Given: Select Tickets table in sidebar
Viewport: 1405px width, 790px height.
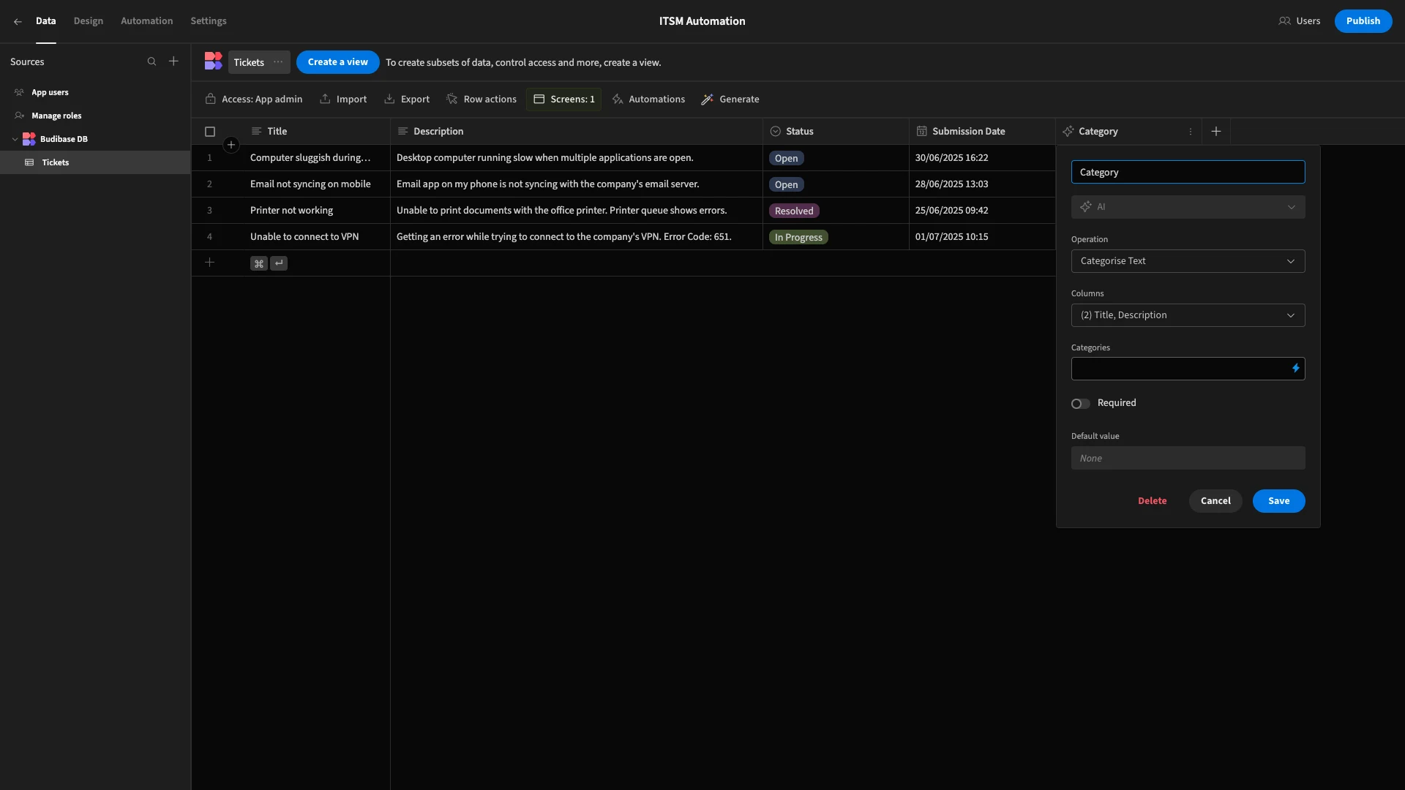Looking at the screenshot, I should tap(95, 162).
